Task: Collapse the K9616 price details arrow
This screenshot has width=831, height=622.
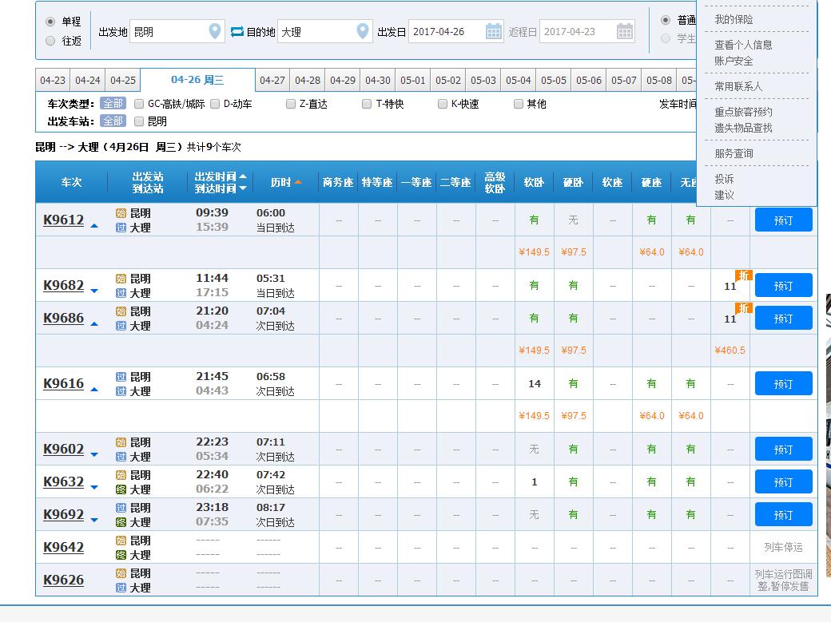Action: 94,390
